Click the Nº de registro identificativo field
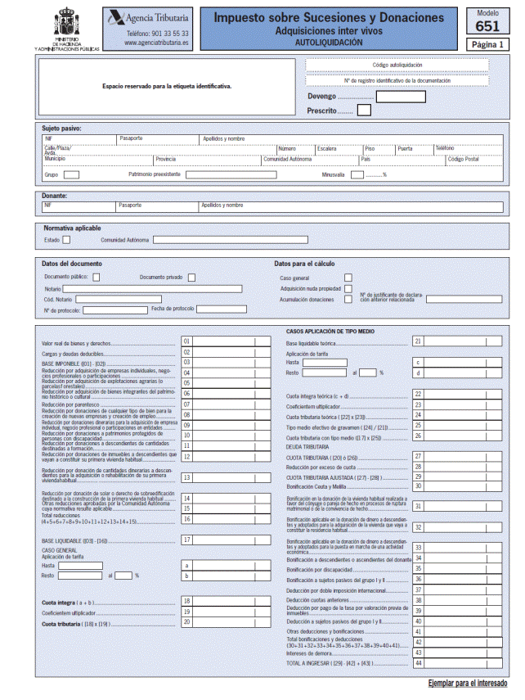This screenshot has width=525, height=700. [x=397, y=81]
